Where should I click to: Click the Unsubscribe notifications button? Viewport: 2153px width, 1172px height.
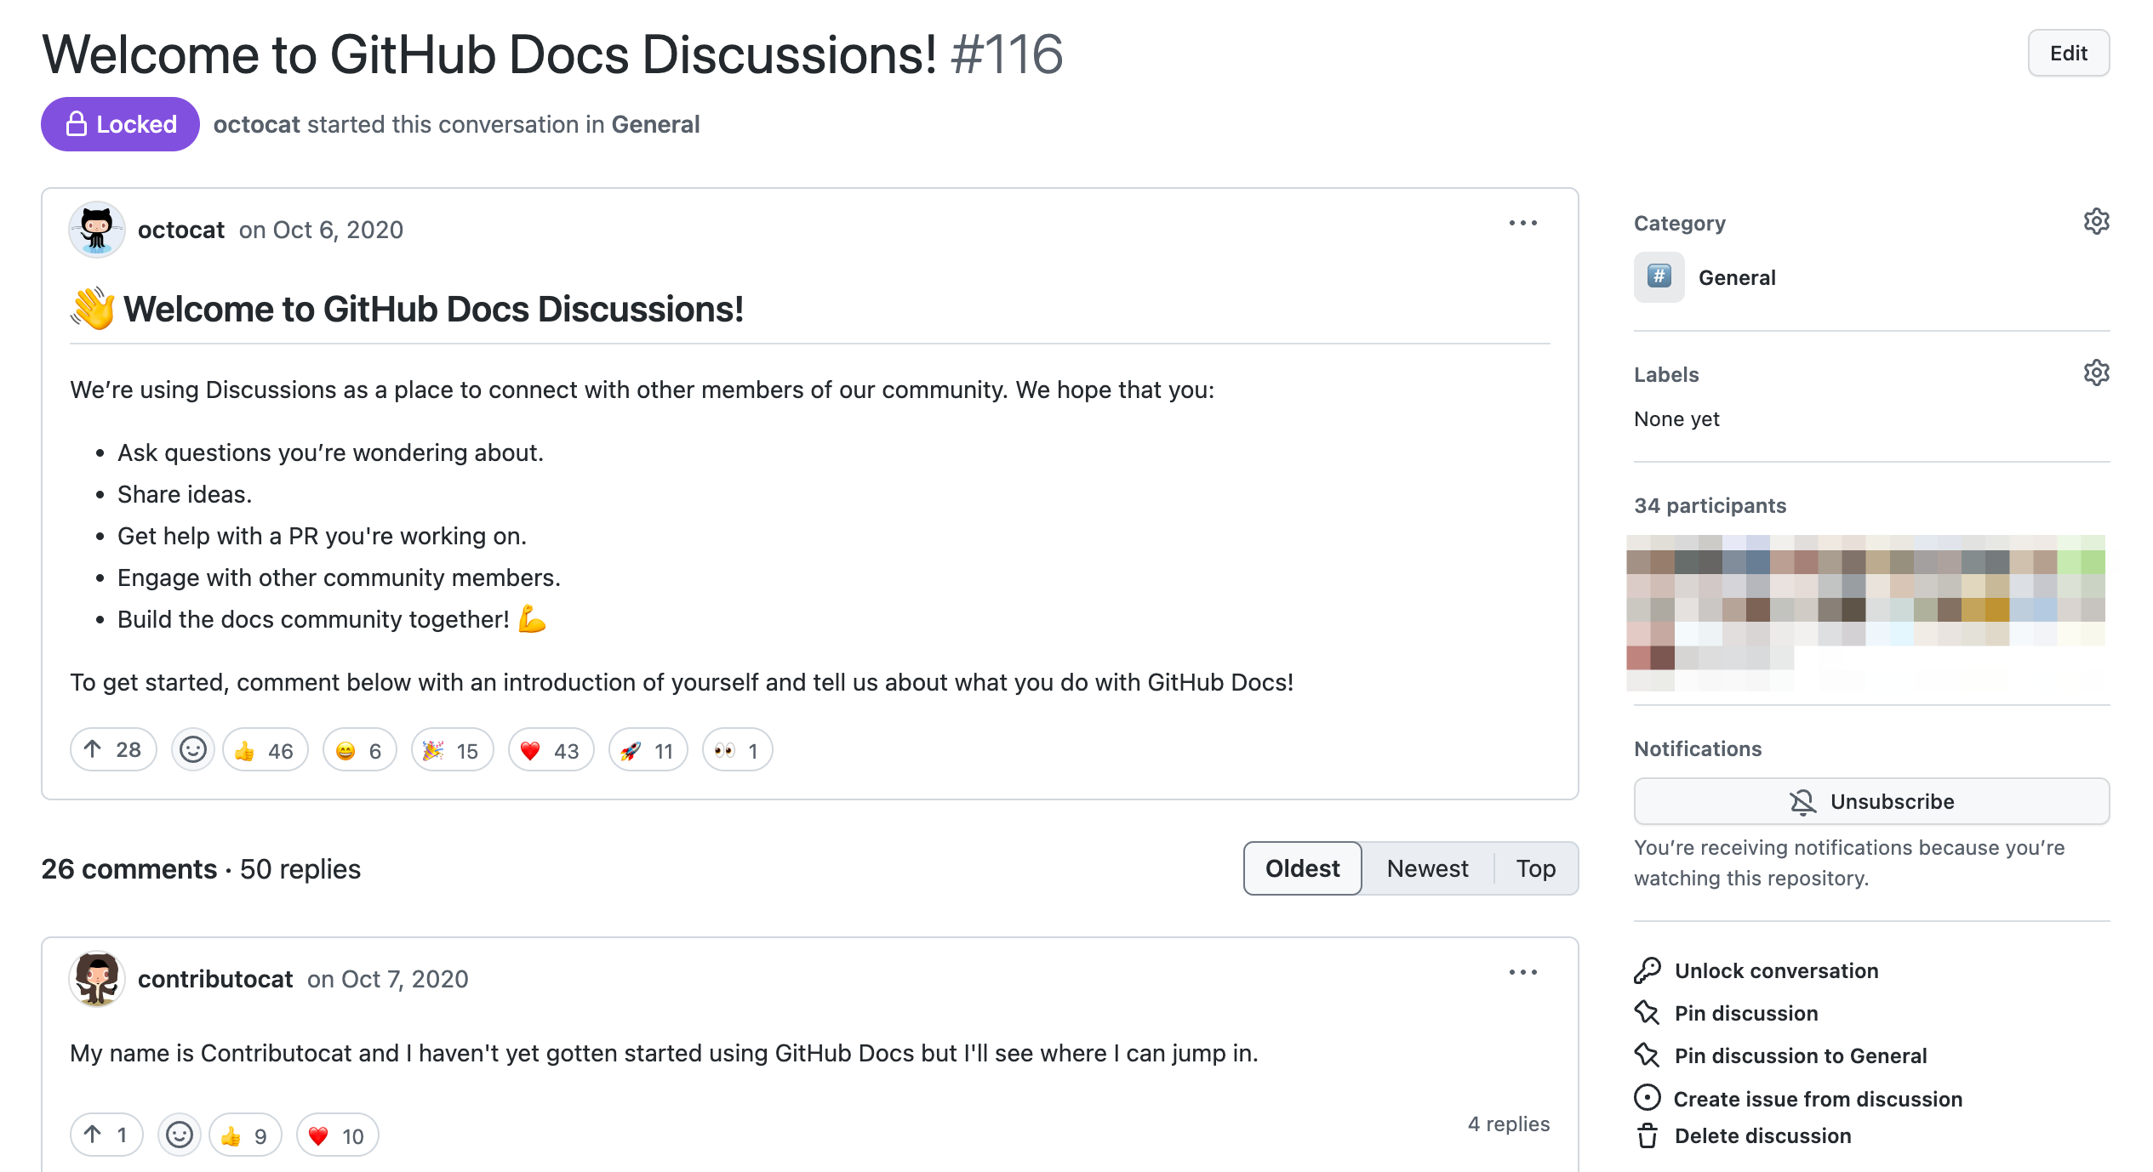[x=1870, y=801]
